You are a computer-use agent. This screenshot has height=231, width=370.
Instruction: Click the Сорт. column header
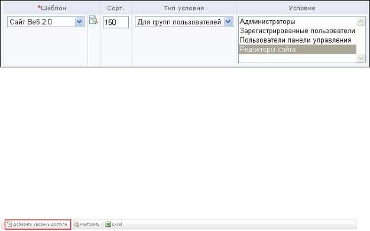click(x=116, y=8)
